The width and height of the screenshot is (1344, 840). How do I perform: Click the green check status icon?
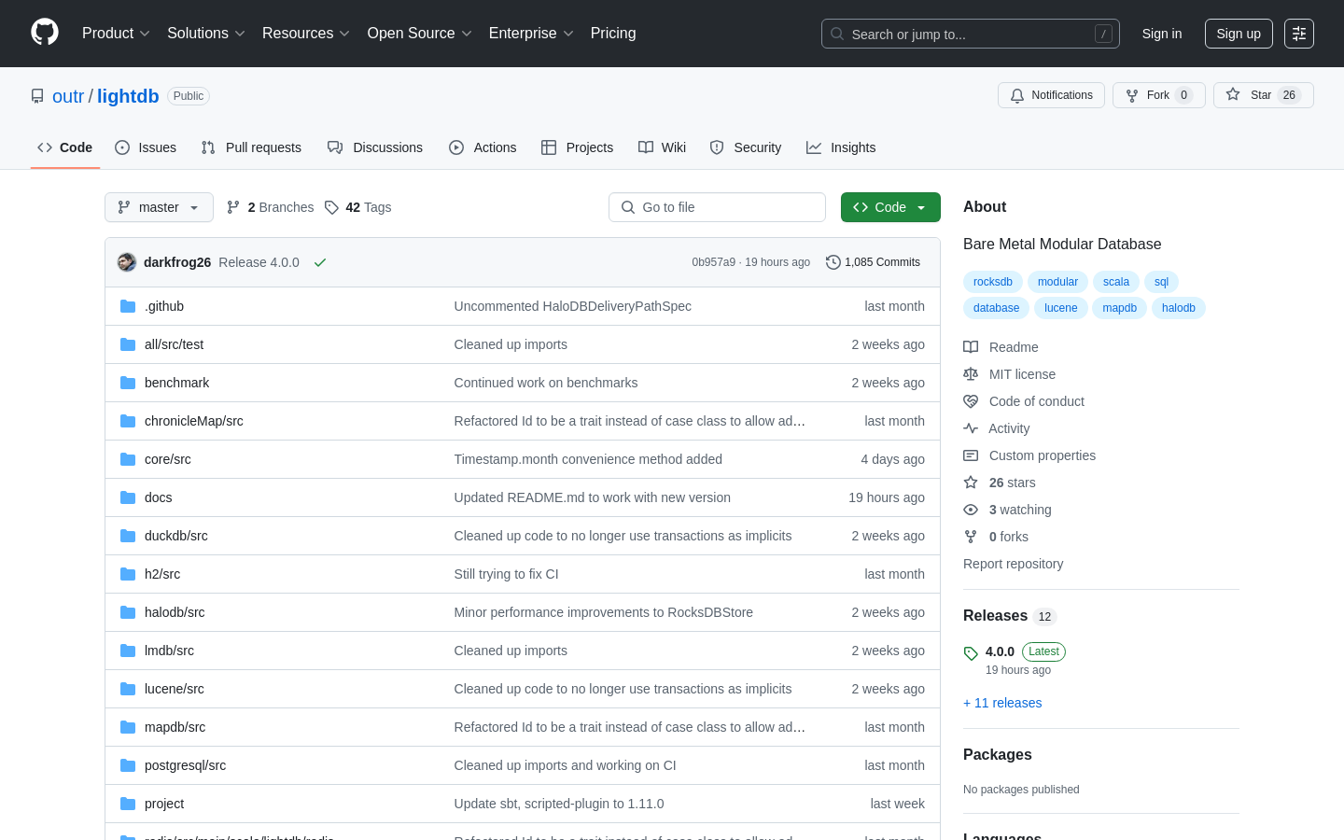320,262
